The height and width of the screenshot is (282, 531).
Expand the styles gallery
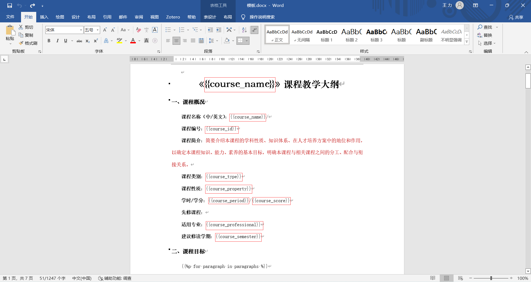pyautogui.click(x=467, y=42)
